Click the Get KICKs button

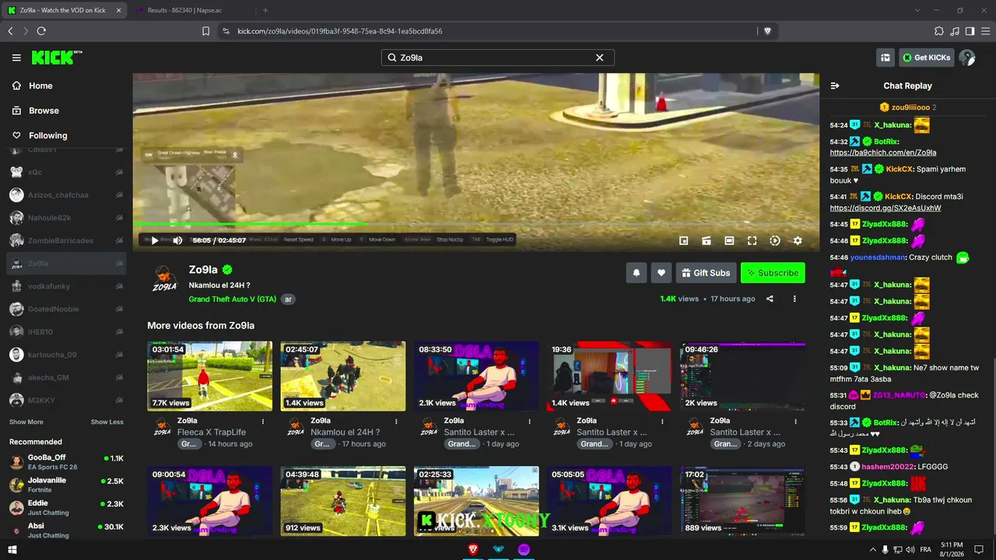(927, 58)
